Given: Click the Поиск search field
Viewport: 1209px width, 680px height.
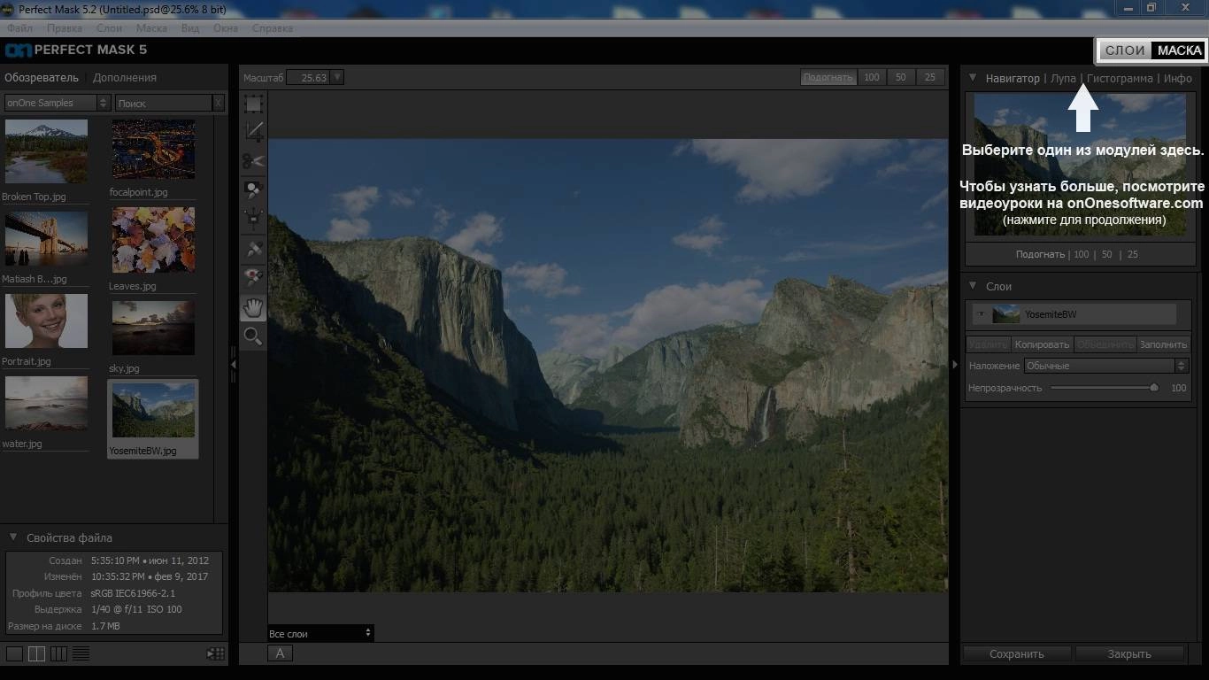Looking at the screenshot, I should click(164, 103).
